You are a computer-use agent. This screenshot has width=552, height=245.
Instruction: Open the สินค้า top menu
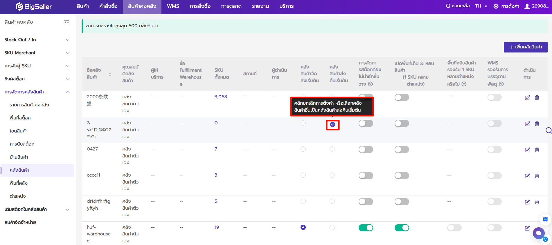click(x=83, y=6)
